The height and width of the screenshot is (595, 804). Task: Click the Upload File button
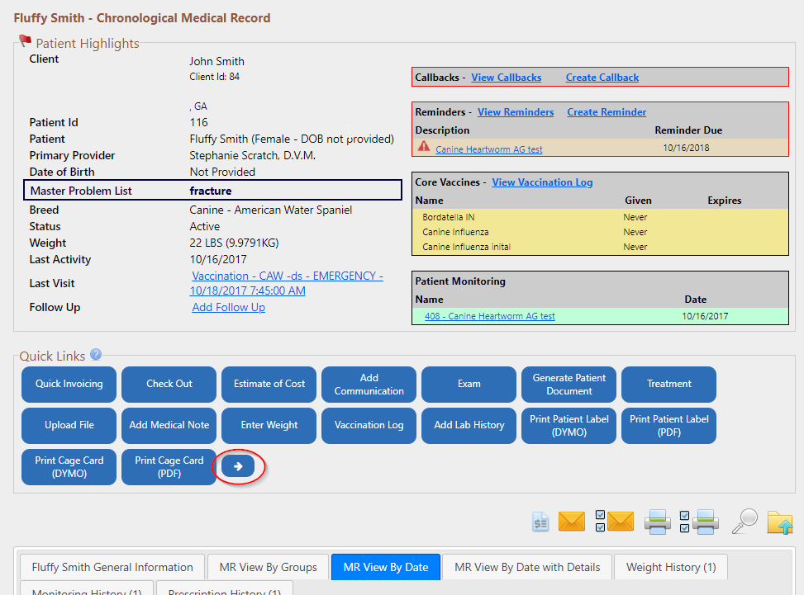pos(69,426)
